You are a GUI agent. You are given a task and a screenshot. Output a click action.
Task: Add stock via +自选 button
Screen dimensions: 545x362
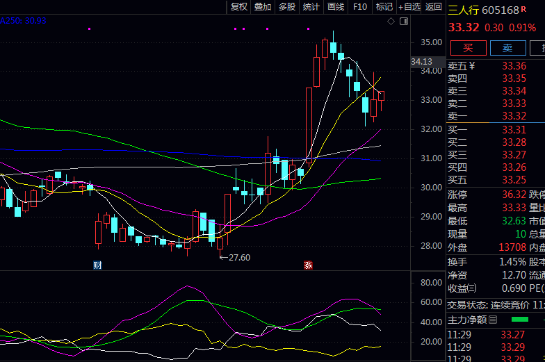pyautogui.click(x=409, y=7)
